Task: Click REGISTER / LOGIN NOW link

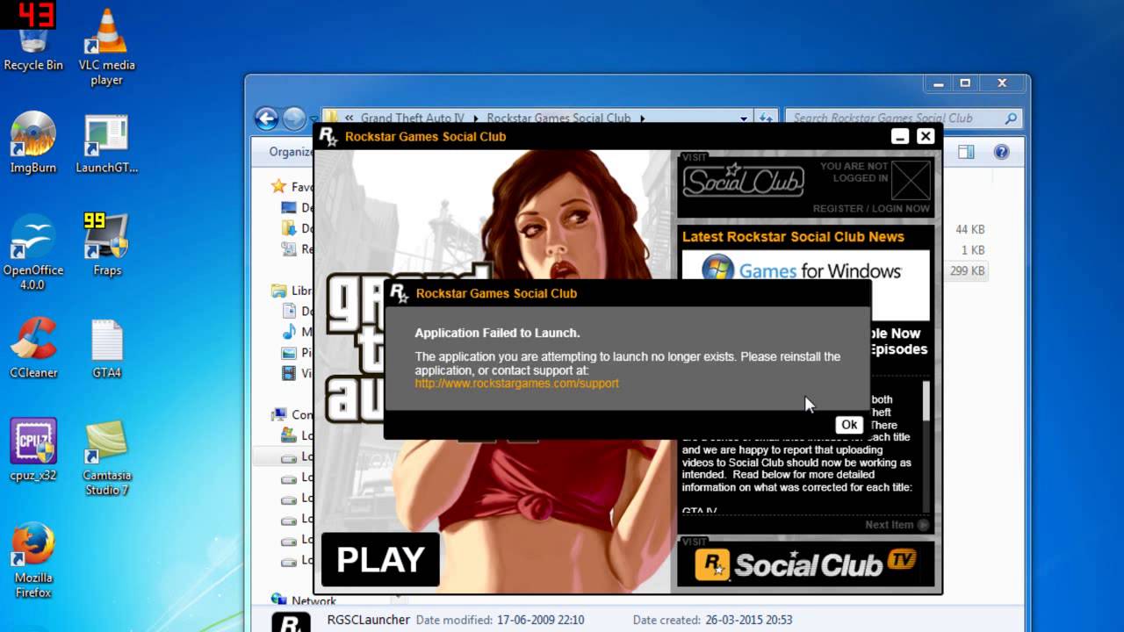Action: tap(870, 209)
